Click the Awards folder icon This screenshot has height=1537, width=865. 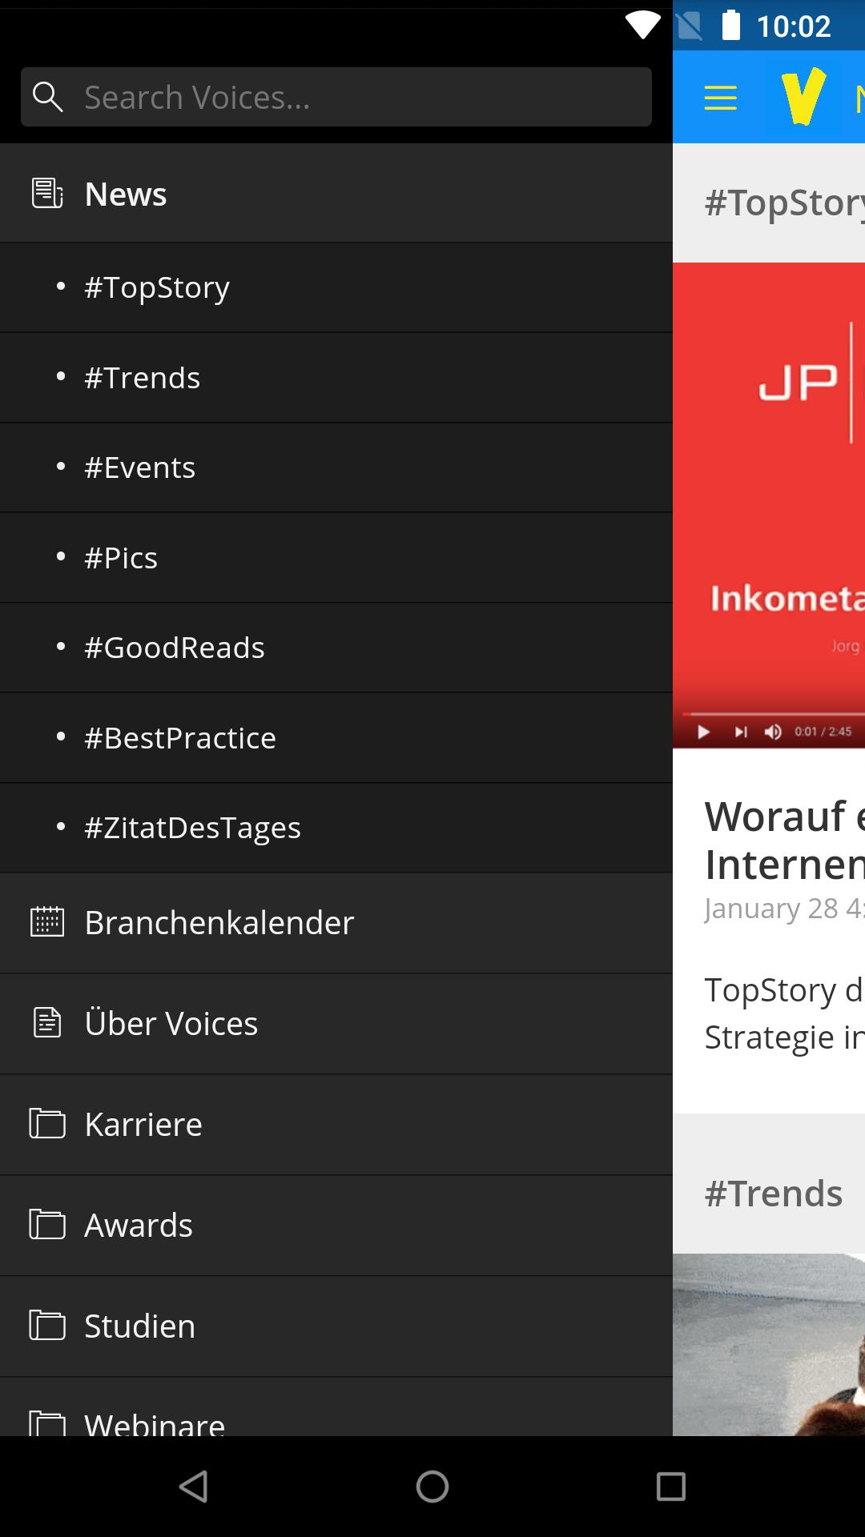click(x=47, y=1224)
